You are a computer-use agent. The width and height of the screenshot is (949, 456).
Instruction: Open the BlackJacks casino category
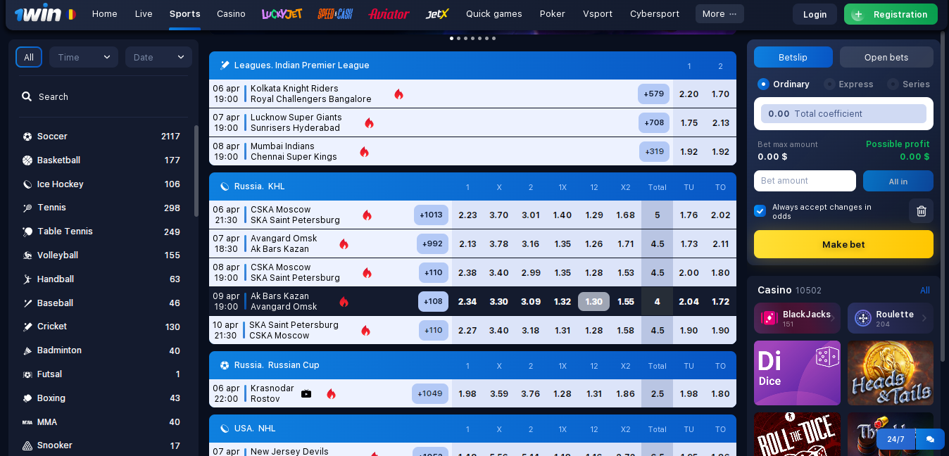click(797, 318)
